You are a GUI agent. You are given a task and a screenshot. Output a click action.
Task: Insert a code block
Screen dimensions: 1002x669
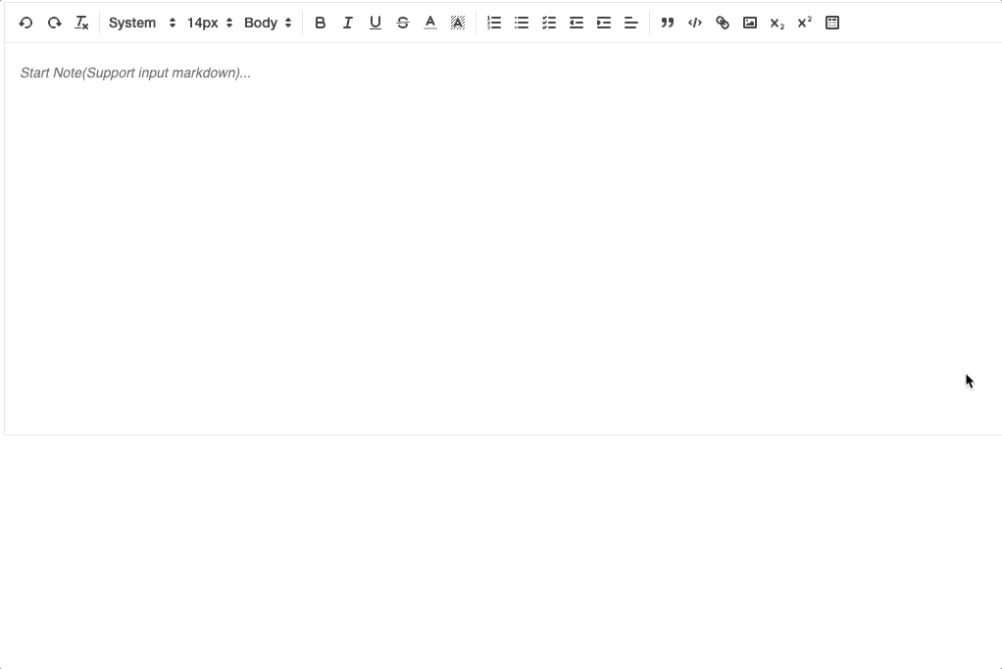click(x=695, y=23)
